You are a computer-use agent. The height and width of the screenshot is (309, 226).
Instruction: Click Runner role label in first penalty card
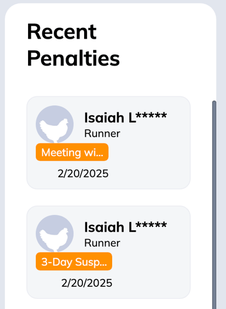102,133
